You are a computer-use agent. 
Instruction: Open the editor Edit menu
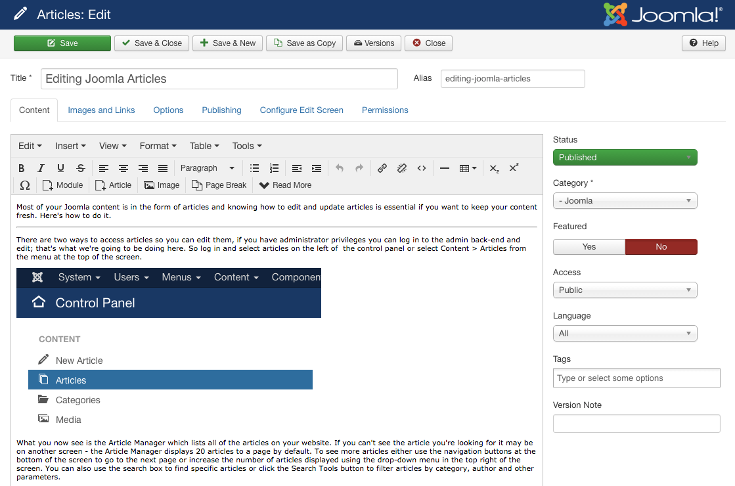(x=30, y=146)
